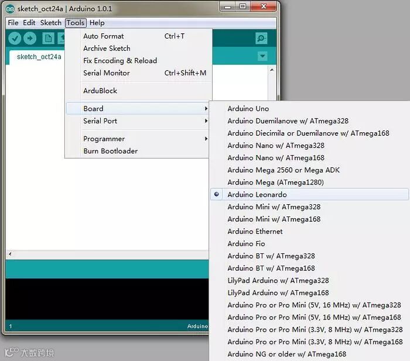Choose Arduino Mega 2560 or Mega ADK
The height and width of the screenshot is (361, 410).
pyautogui.click(x=309, y=170)
